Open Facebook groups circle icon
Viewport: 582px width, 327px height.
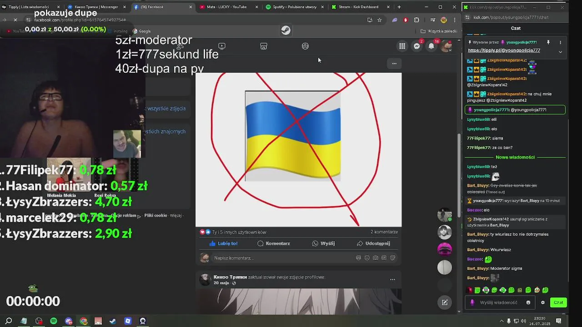305,46
